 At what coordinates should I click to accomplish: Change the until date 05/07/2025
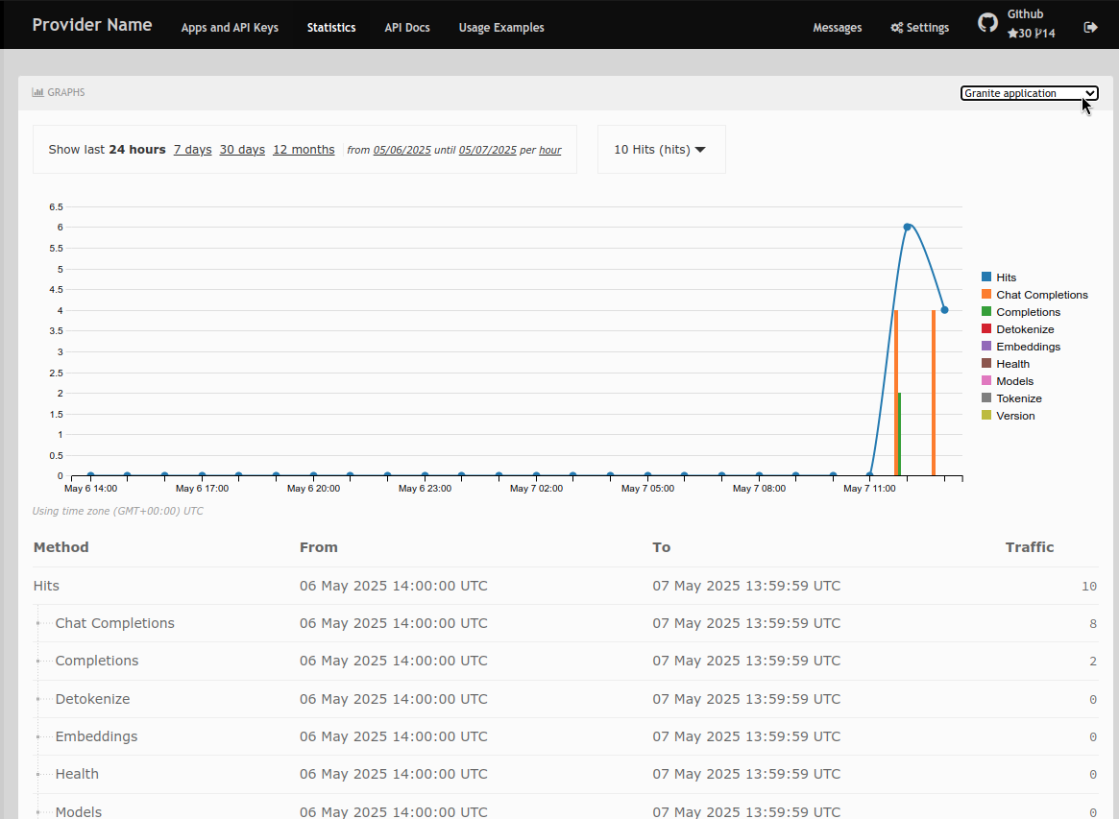(487, 150)
